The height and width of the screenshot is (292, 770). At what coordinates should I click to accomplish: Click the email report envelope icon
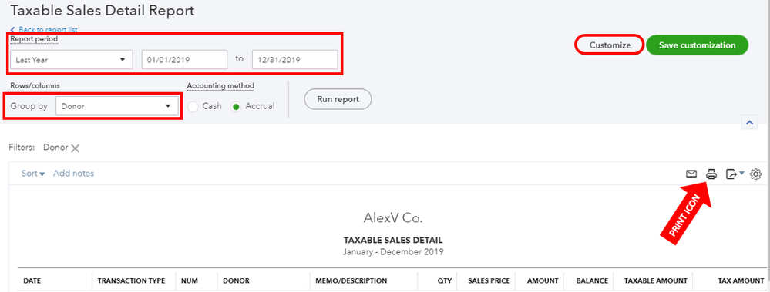691,174
